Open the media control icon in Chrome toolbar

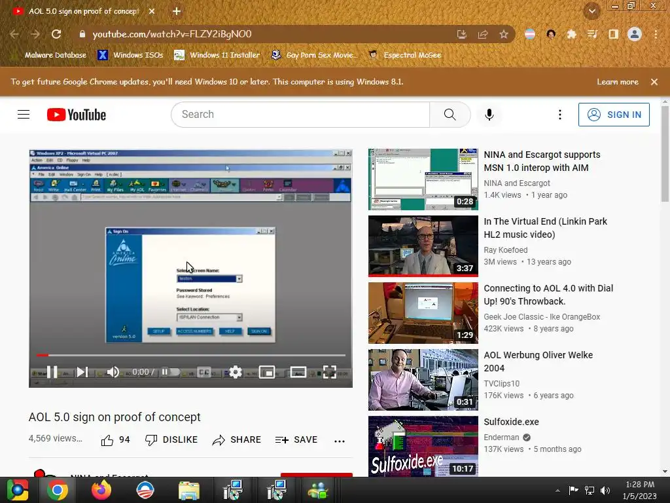point(592,34)
